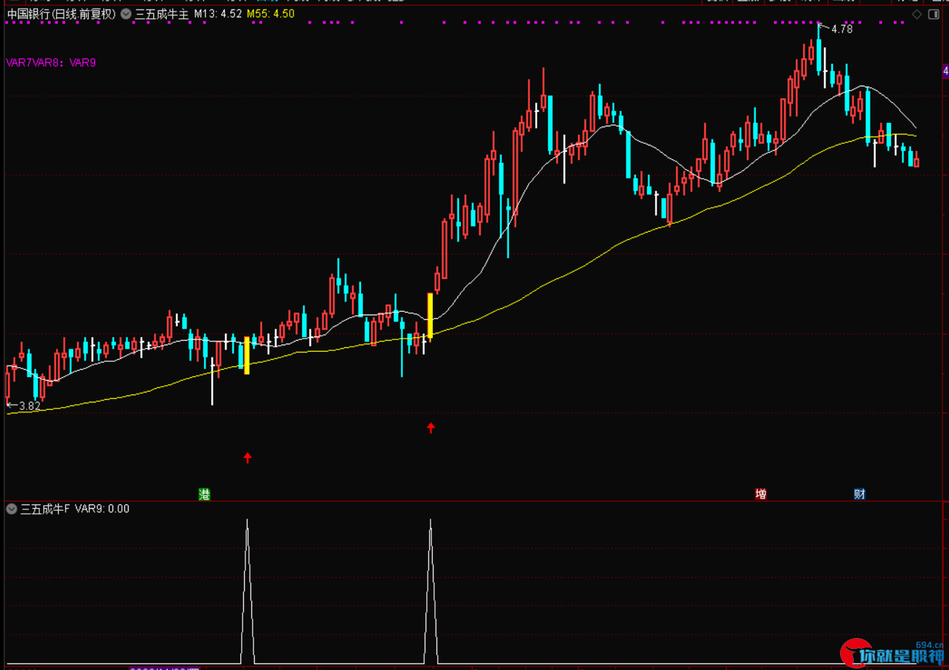This screenshot has height=670, width=949.
Task: Open the main chart indicator dropdown arrow
Action: tap(126, 14)
